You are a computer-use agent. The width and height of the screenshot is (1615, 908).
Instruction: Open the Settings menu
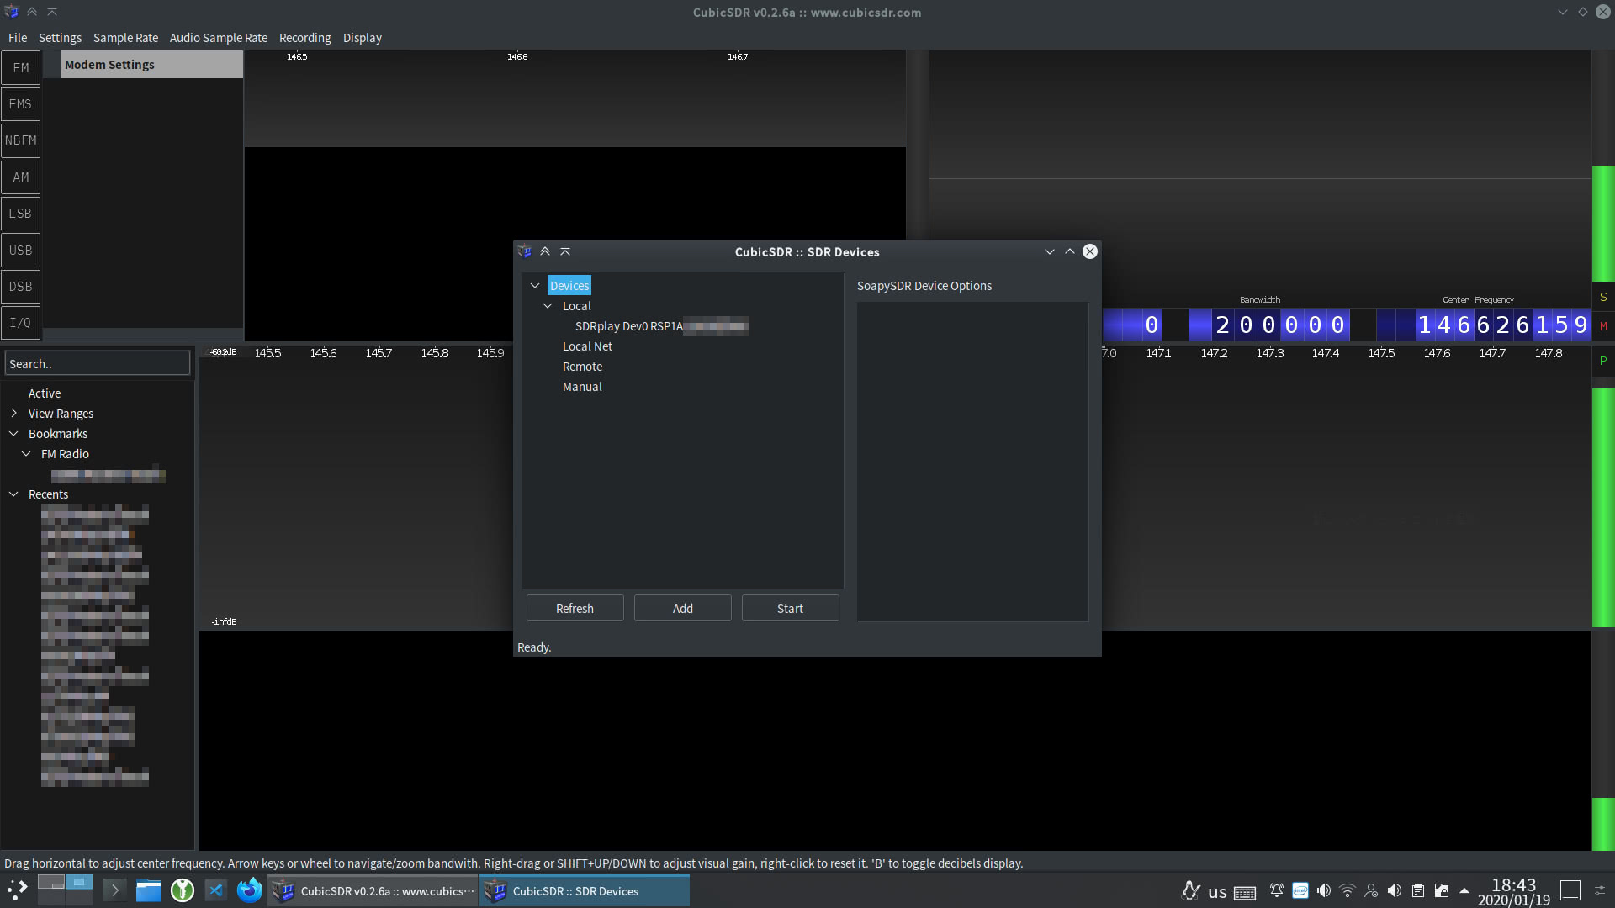61,38
